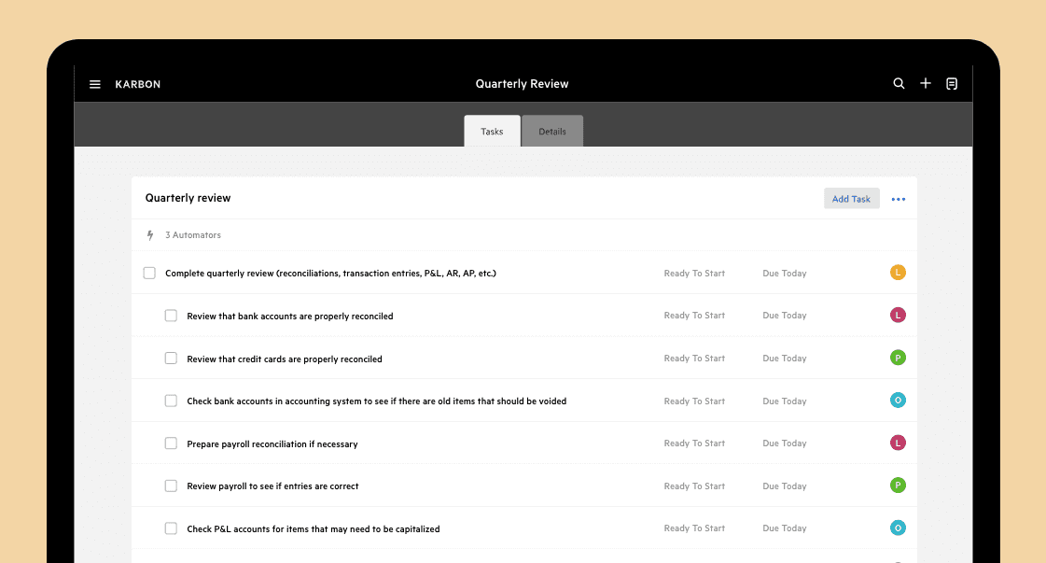Check Review that credit cards reconciled checkbox
1046x563 pixels.
coord(171,359)
